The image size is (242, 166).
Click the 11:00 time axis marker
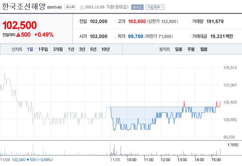(149, 160)
